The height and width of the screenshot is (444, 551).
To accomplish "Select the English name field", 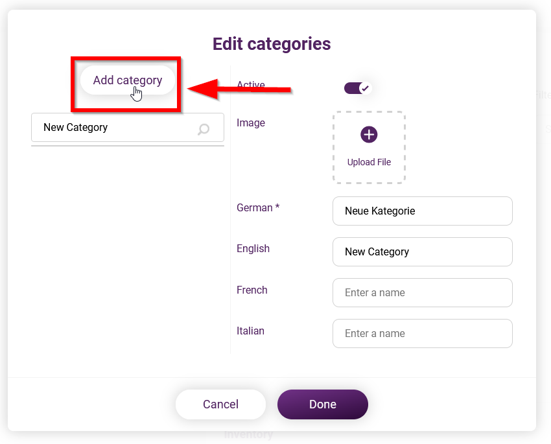I will [423, 252].
